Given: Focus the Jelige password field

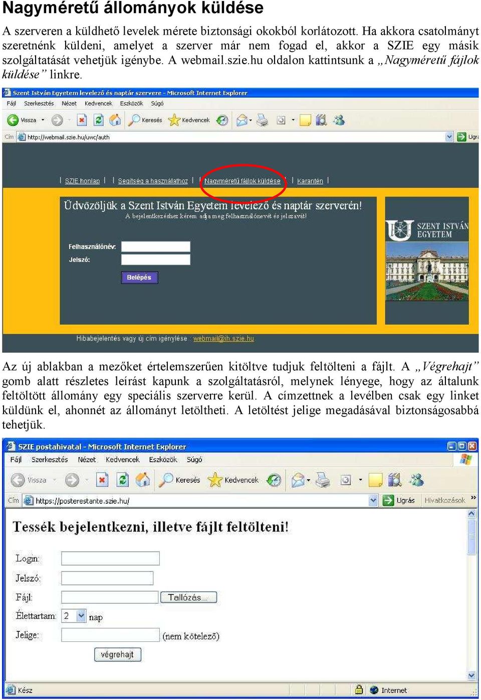Looking at the screenshot, I should pos(110,635).
